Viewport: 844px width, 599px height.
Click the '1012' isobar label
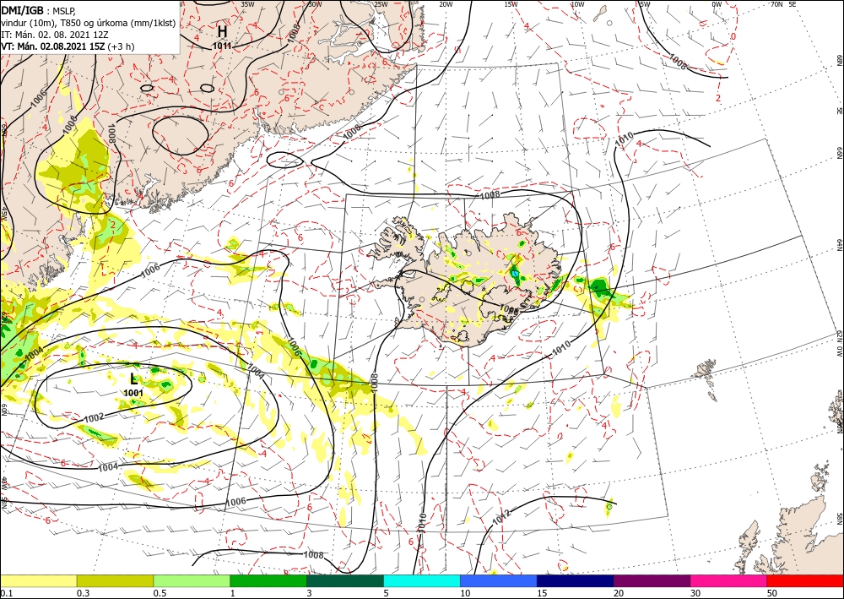501,518
